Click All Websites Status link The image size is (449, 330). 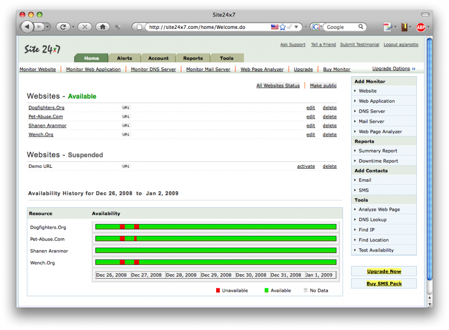[278, 85]
